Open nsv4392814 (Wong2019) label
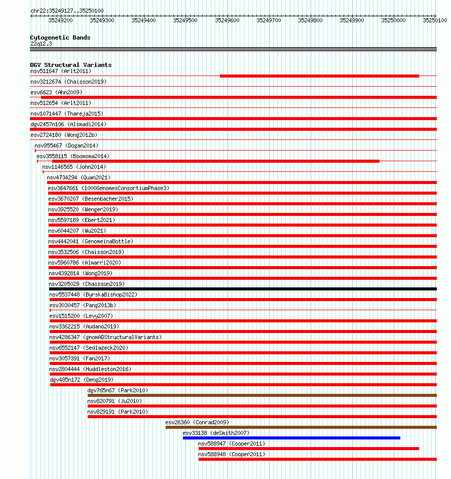The height and width of the screenshot is (479, 451). (81, 274)
